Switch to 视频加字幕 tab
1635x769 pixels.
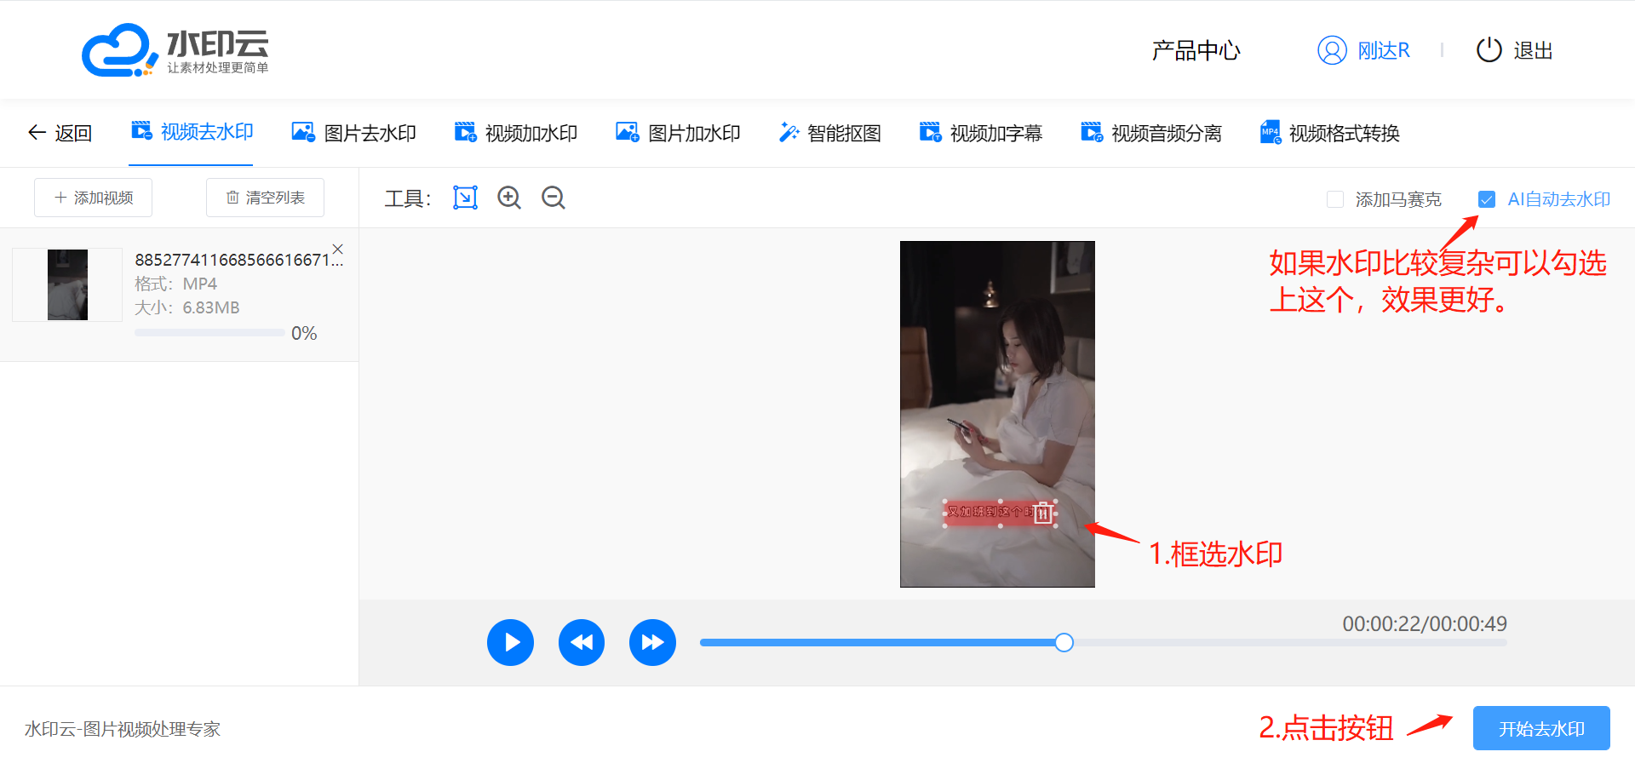point(980,133)
